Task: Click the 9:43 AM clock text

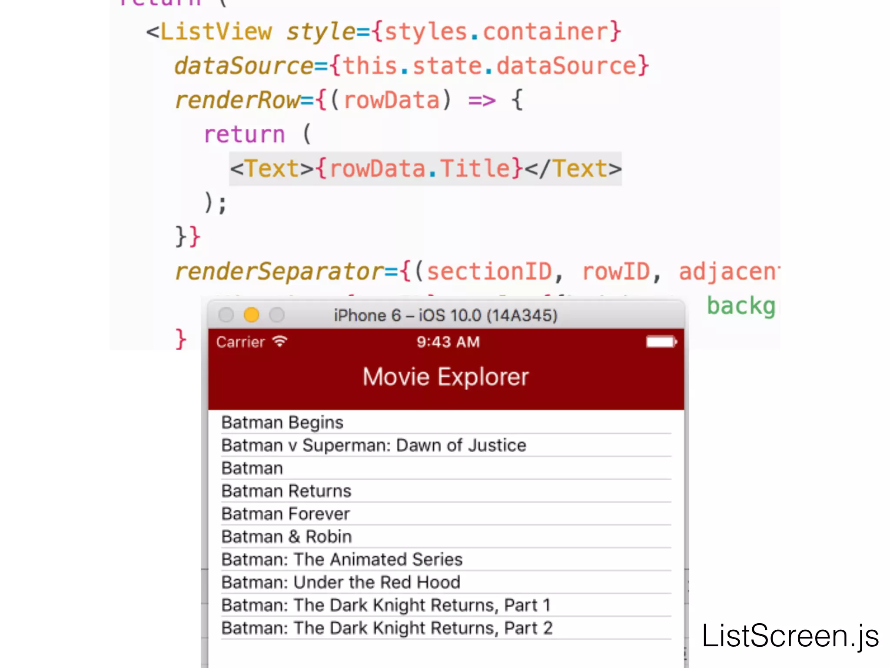Action: click(448, 342)
